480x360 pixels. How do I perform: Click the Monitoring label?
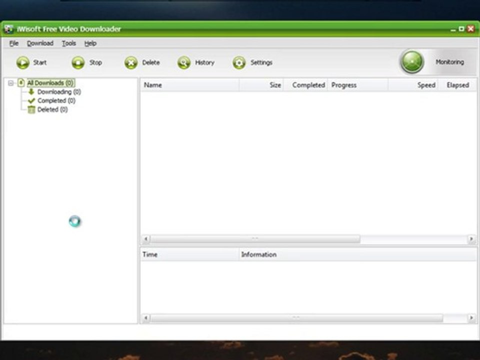coord(449,62)
